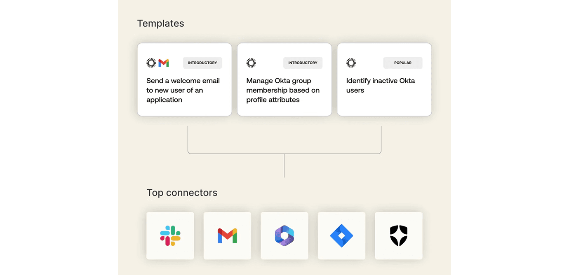The width and height of the screenshot is (569, 275).
Task: Click the Okta logo in the welcome email card
Action: point(151,63)
